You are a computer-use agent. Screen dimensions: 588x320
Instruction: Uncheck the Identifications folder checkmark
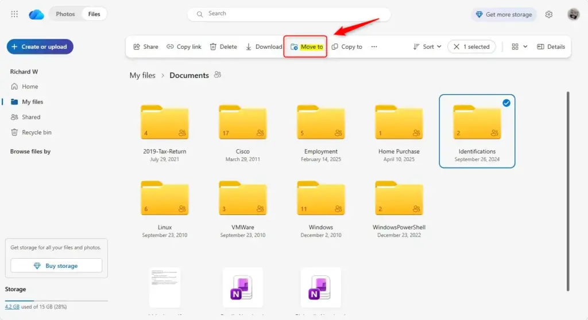[506, 103]
